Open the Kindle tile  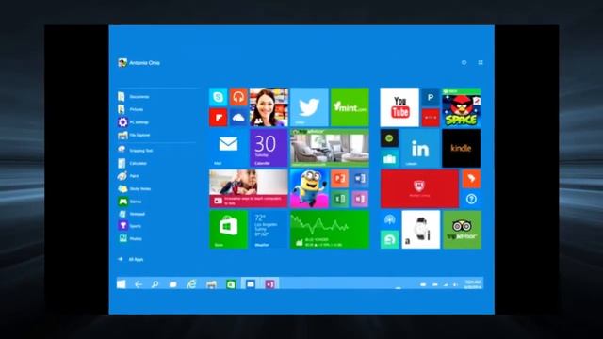461,148
